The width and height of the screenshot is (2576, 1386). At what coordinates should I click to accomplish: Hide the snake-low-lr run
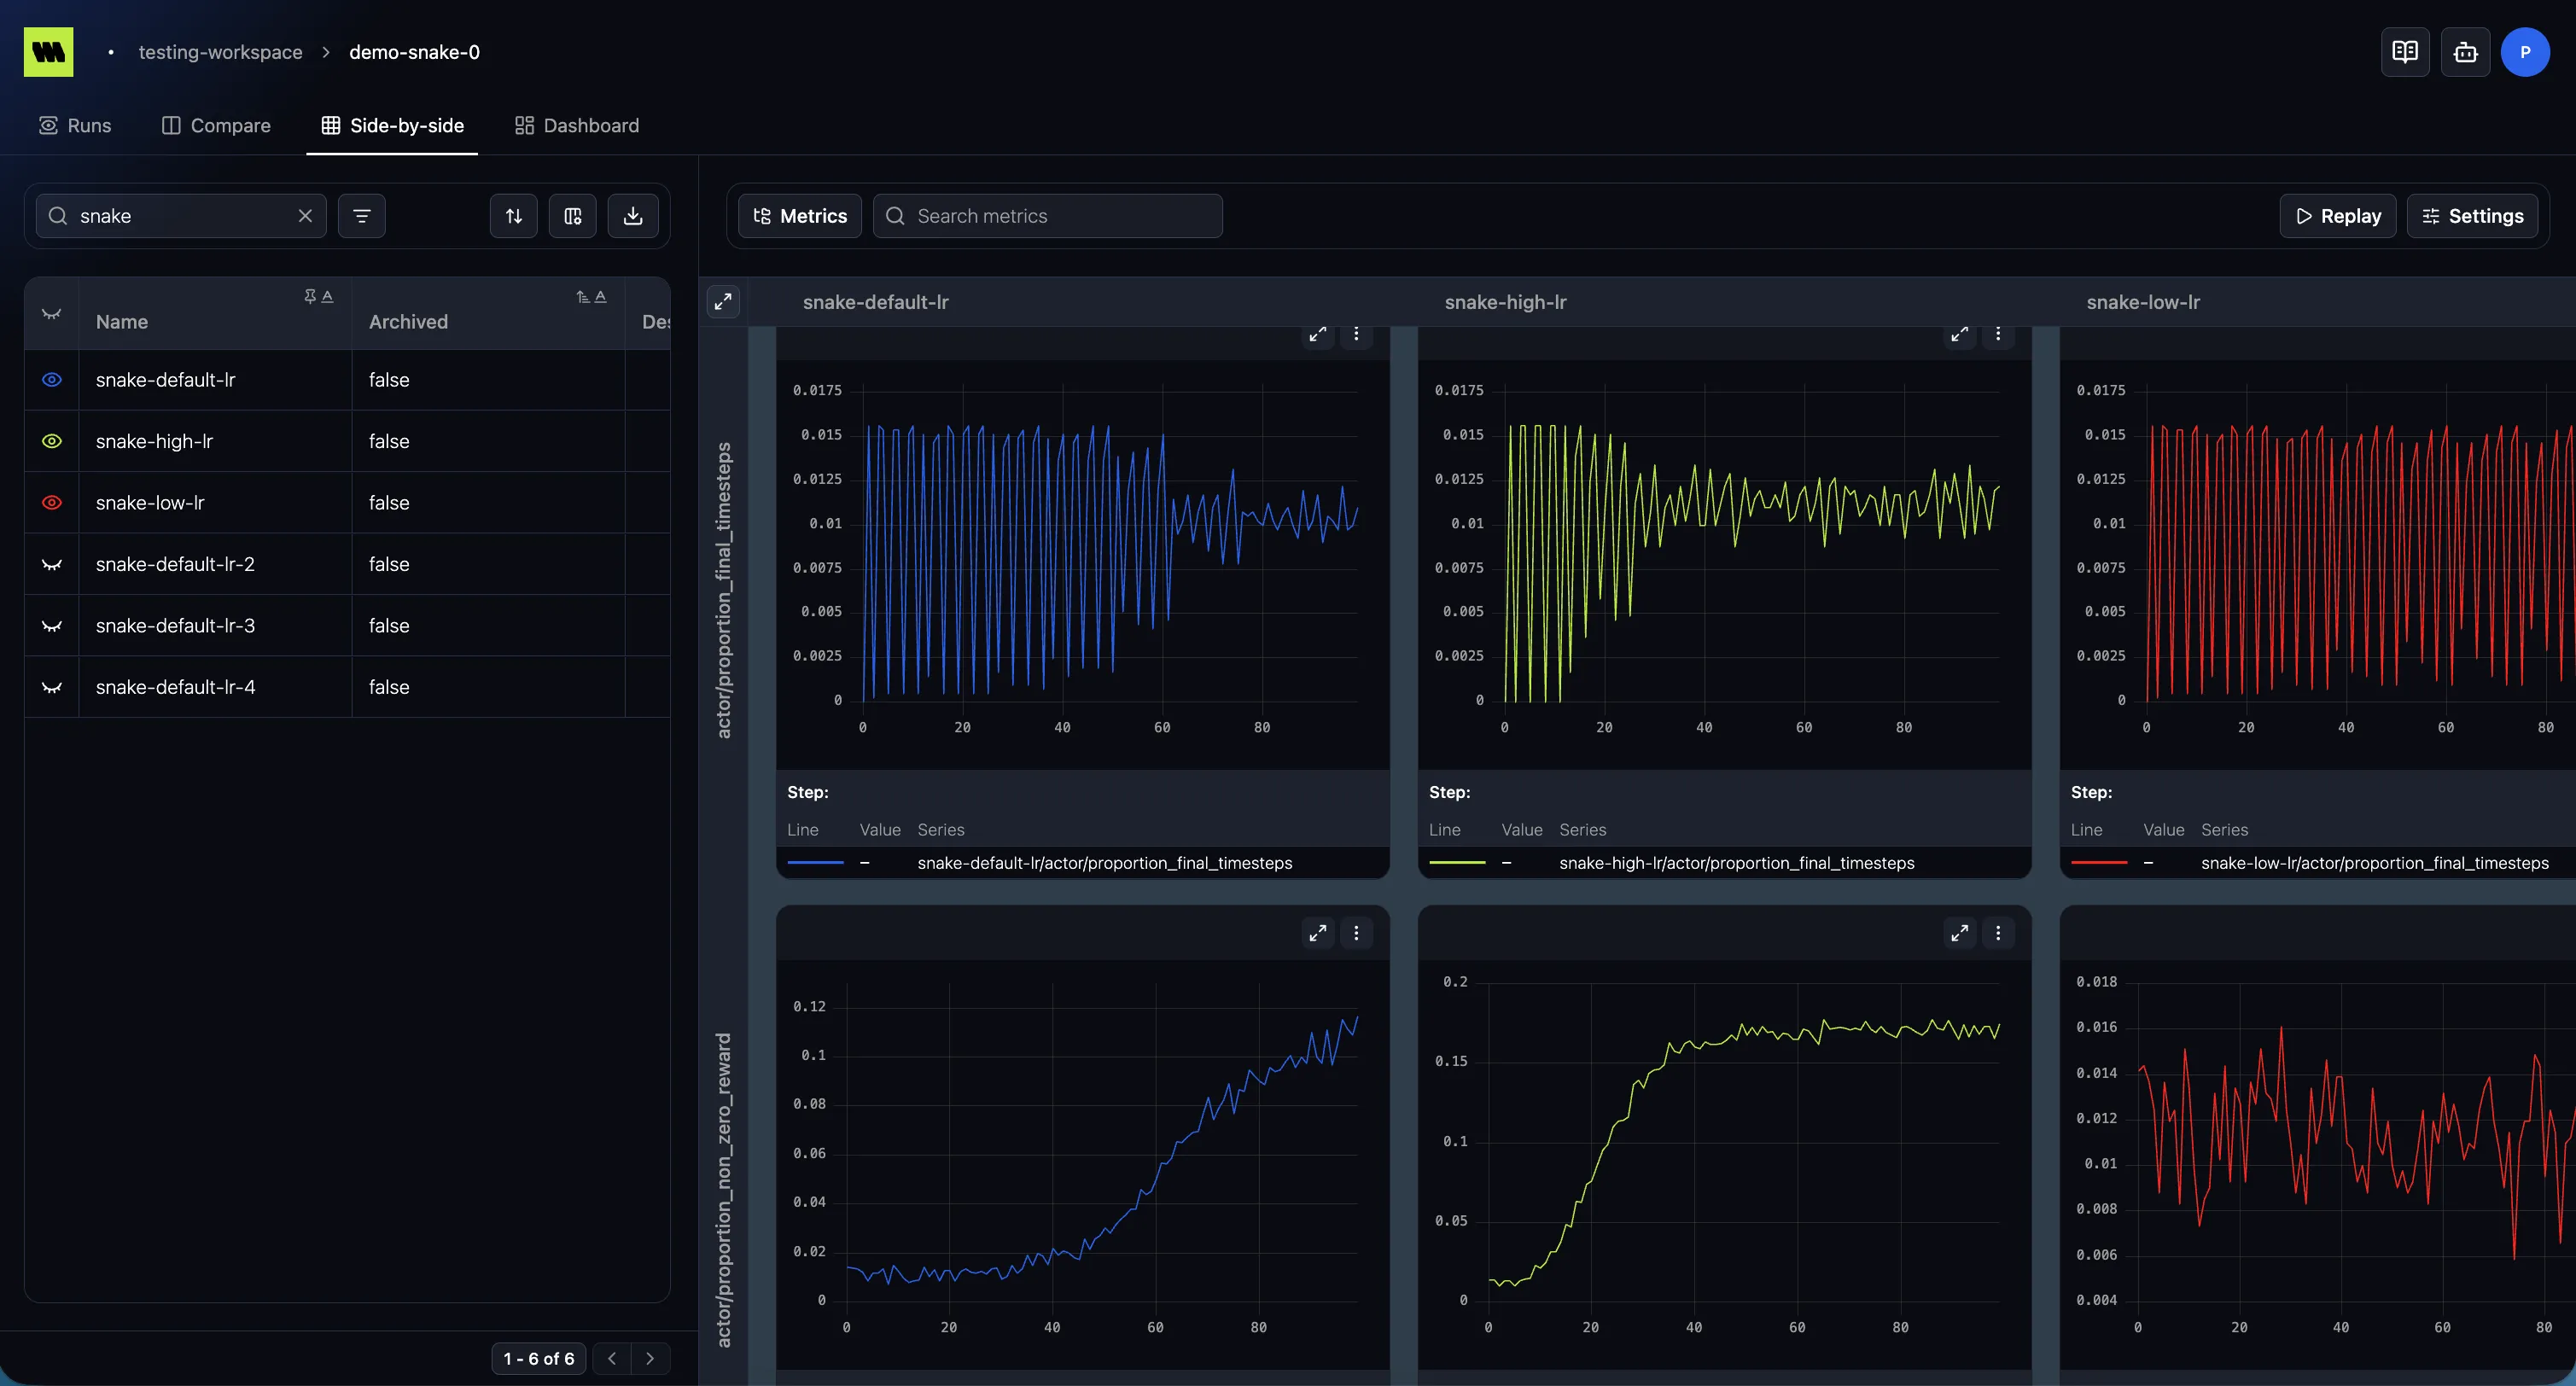52,503
